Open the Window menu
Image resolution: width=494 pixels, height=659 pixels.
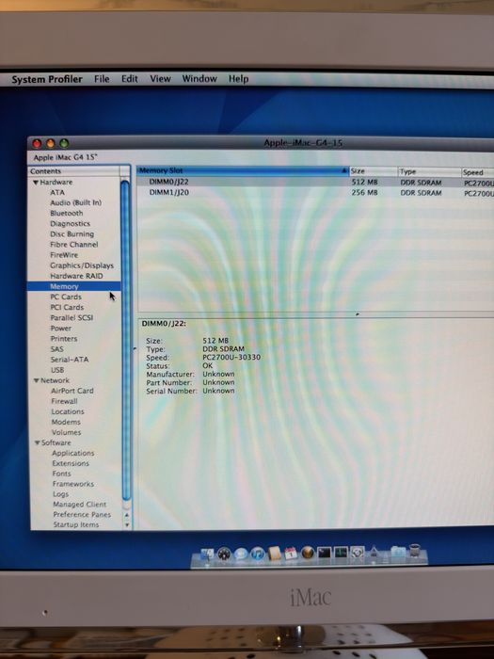199,78
